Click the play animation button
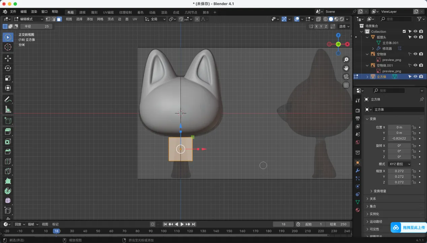This screenshot has height=243, width=427. click(x=182, y=224)
